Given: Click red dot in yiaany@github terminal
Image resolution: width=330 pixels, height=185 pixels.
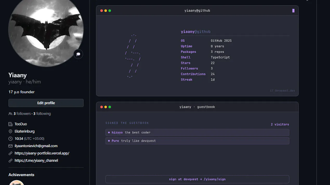Looking at the screenshot, I should pos(102,11).
